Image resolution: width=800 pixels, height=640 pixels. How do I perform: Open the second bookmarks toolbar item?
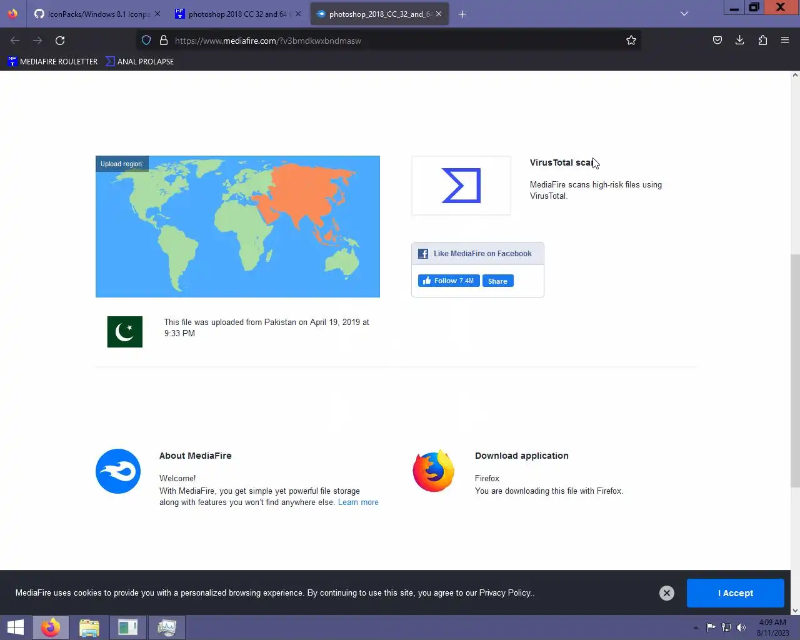139,61
